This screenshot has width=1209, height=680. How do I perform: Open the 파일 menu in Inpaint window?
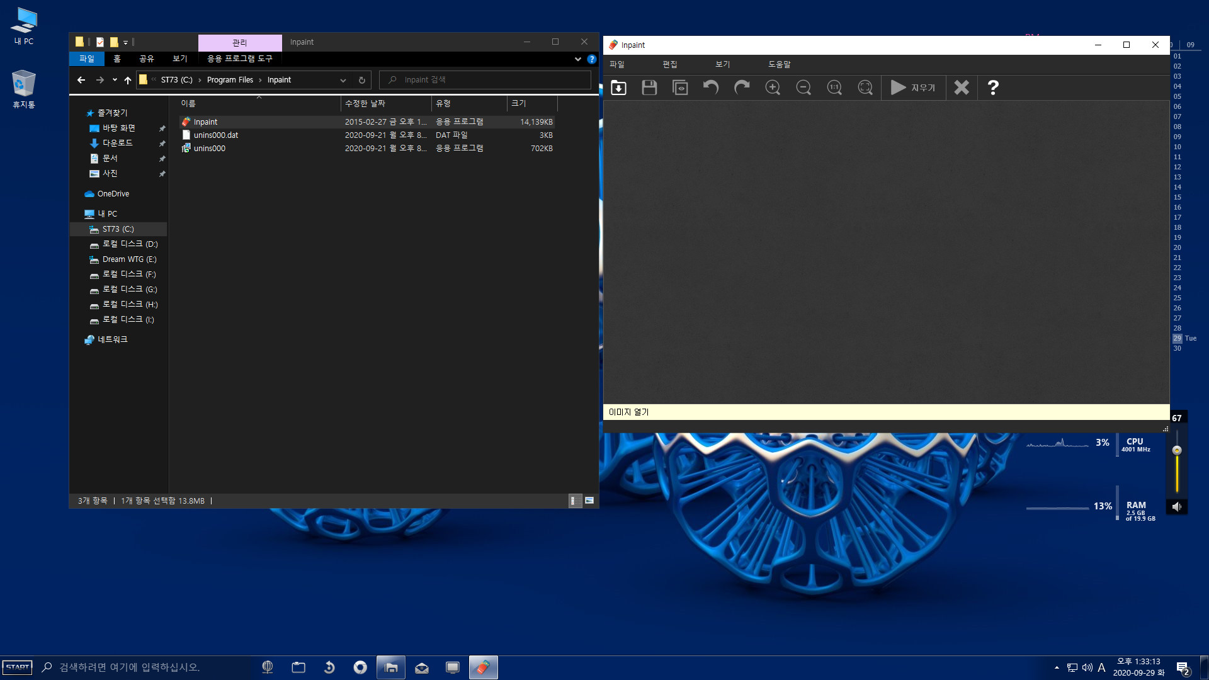616,64
